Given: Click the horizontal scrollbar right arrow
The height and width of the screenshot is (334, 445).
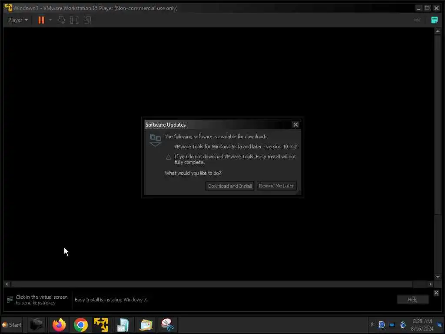Looking at the screenshot, I should click(430, 284).
